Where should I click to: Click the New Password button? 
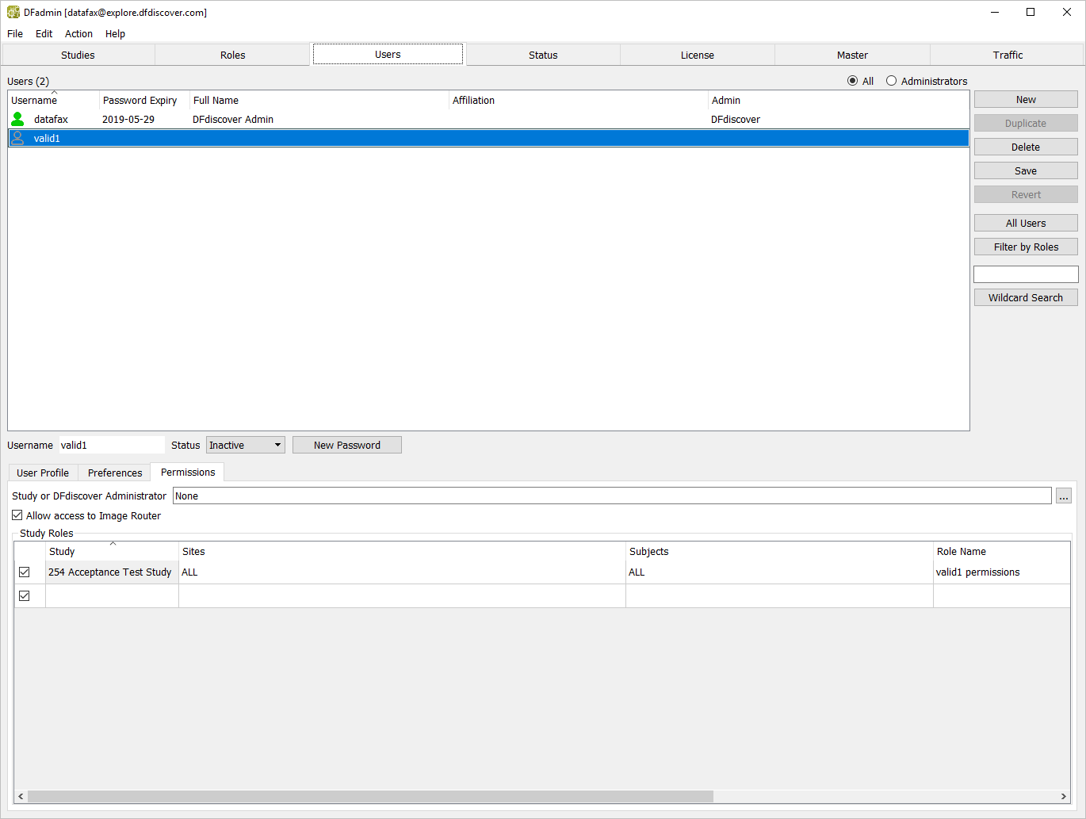[x=346, y=446]
